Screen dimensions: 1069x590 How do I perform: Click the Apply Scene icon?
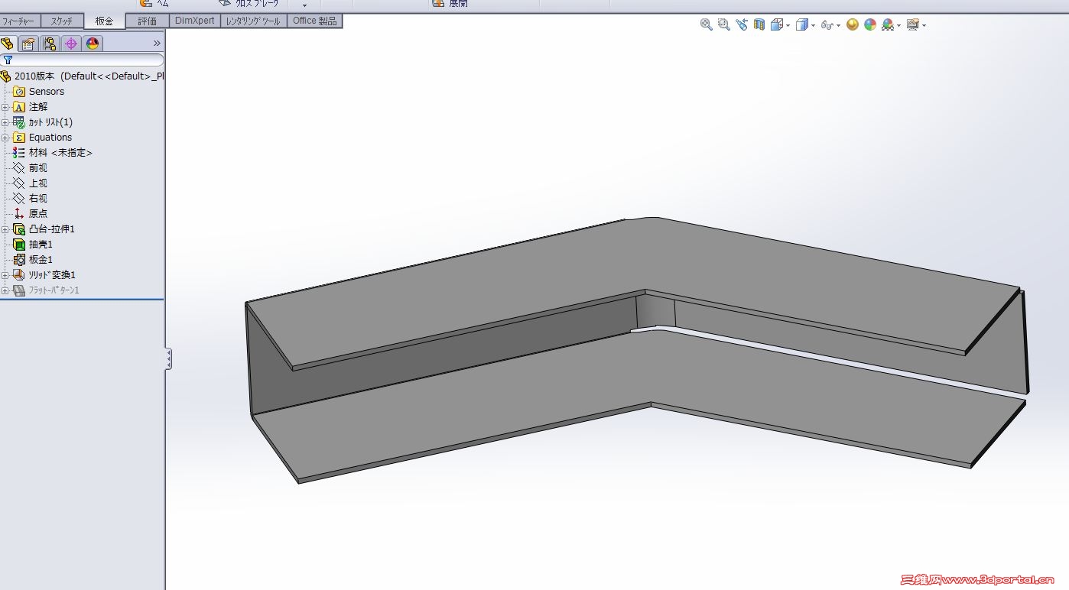pos(887,24)
